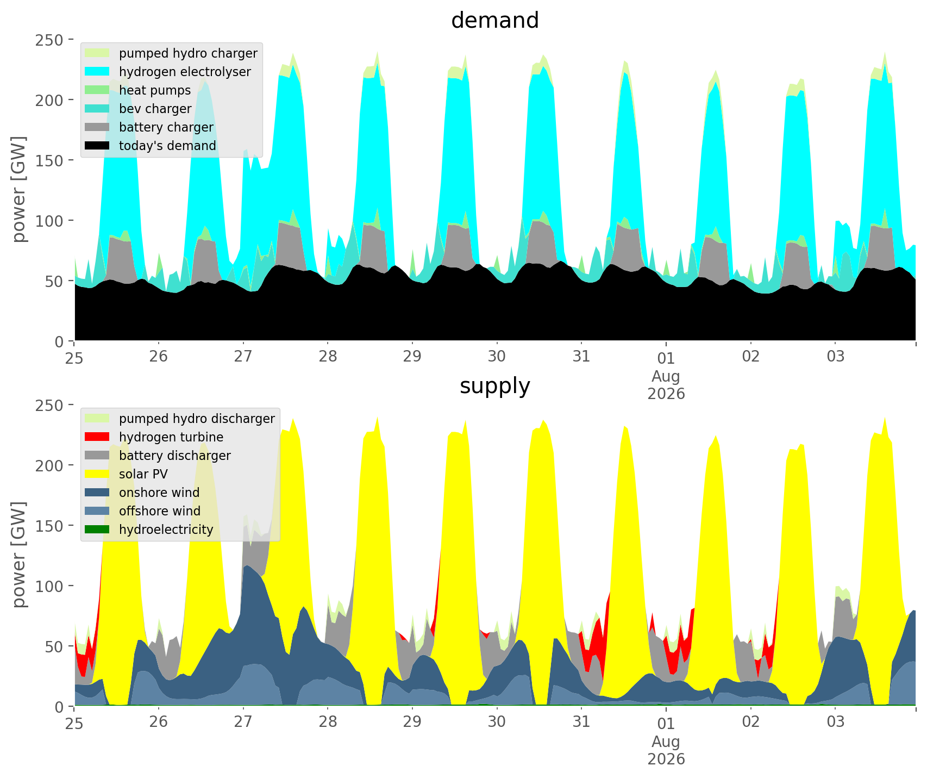Select the "onshore wind" legend label

tap(159, 493)
